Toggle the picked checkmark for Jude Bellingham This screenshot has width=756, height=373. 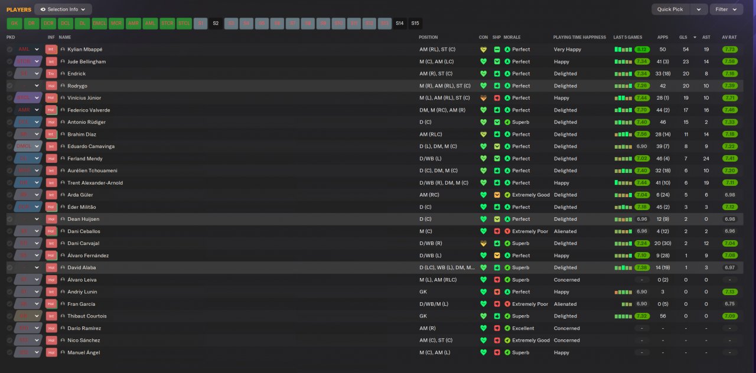[x=10, y=61]
